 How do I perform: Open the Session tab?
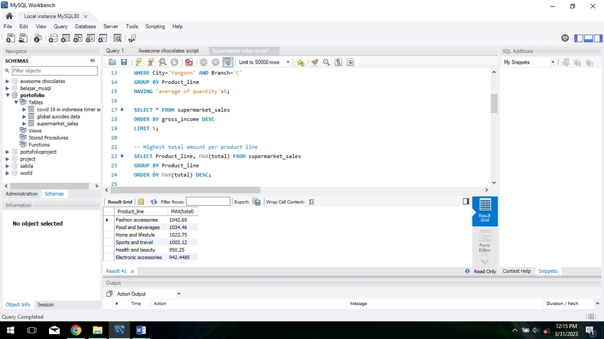pos(45,304)
